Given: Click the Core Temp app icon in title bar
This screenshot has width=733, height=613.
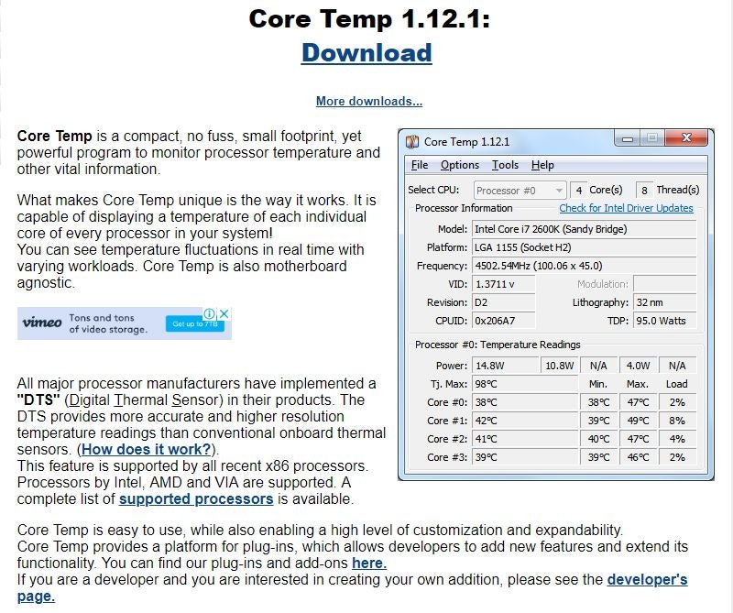Looking at the screenshot, I should pos(412,141).
